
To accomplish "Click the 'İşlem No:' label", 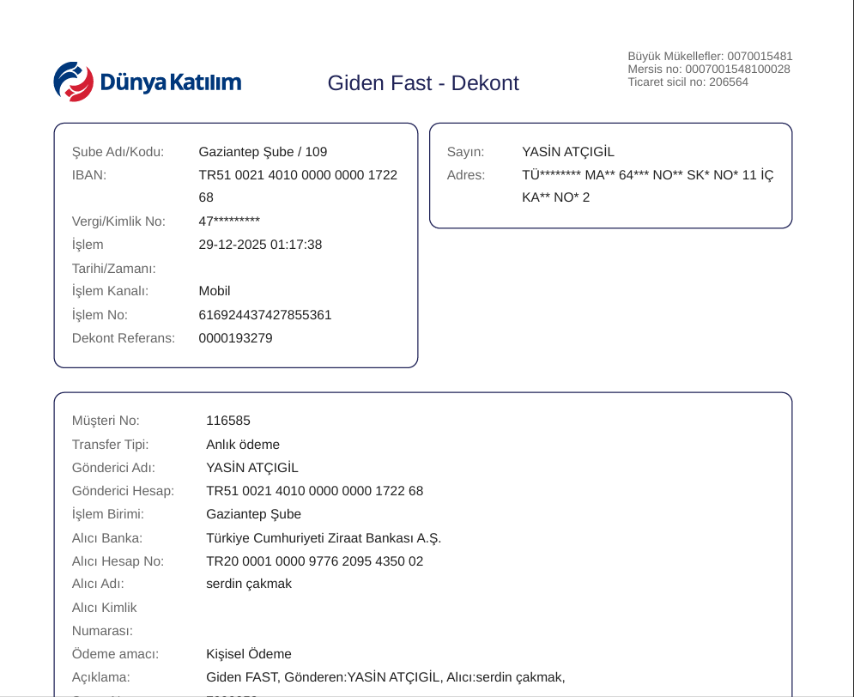I will click(x=99, y=315).
